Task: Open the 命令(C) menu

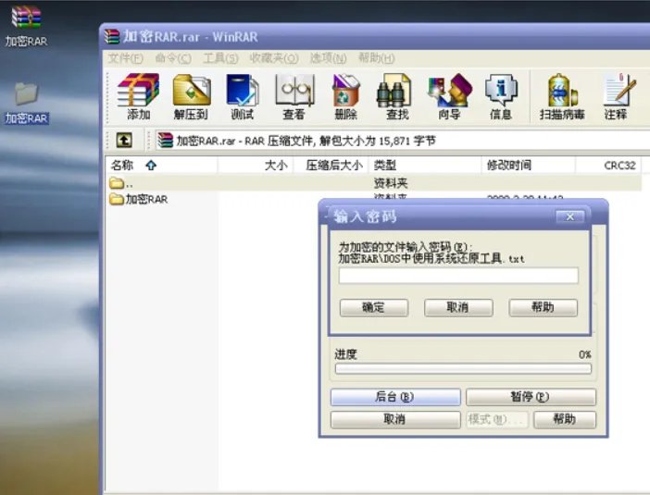Action: (x=173, y=58)
